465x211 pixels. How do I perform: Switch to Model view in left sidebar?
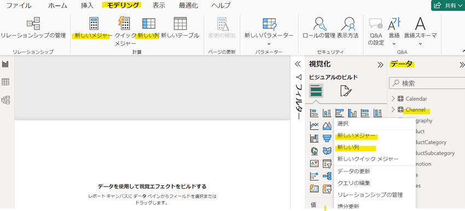5,100
